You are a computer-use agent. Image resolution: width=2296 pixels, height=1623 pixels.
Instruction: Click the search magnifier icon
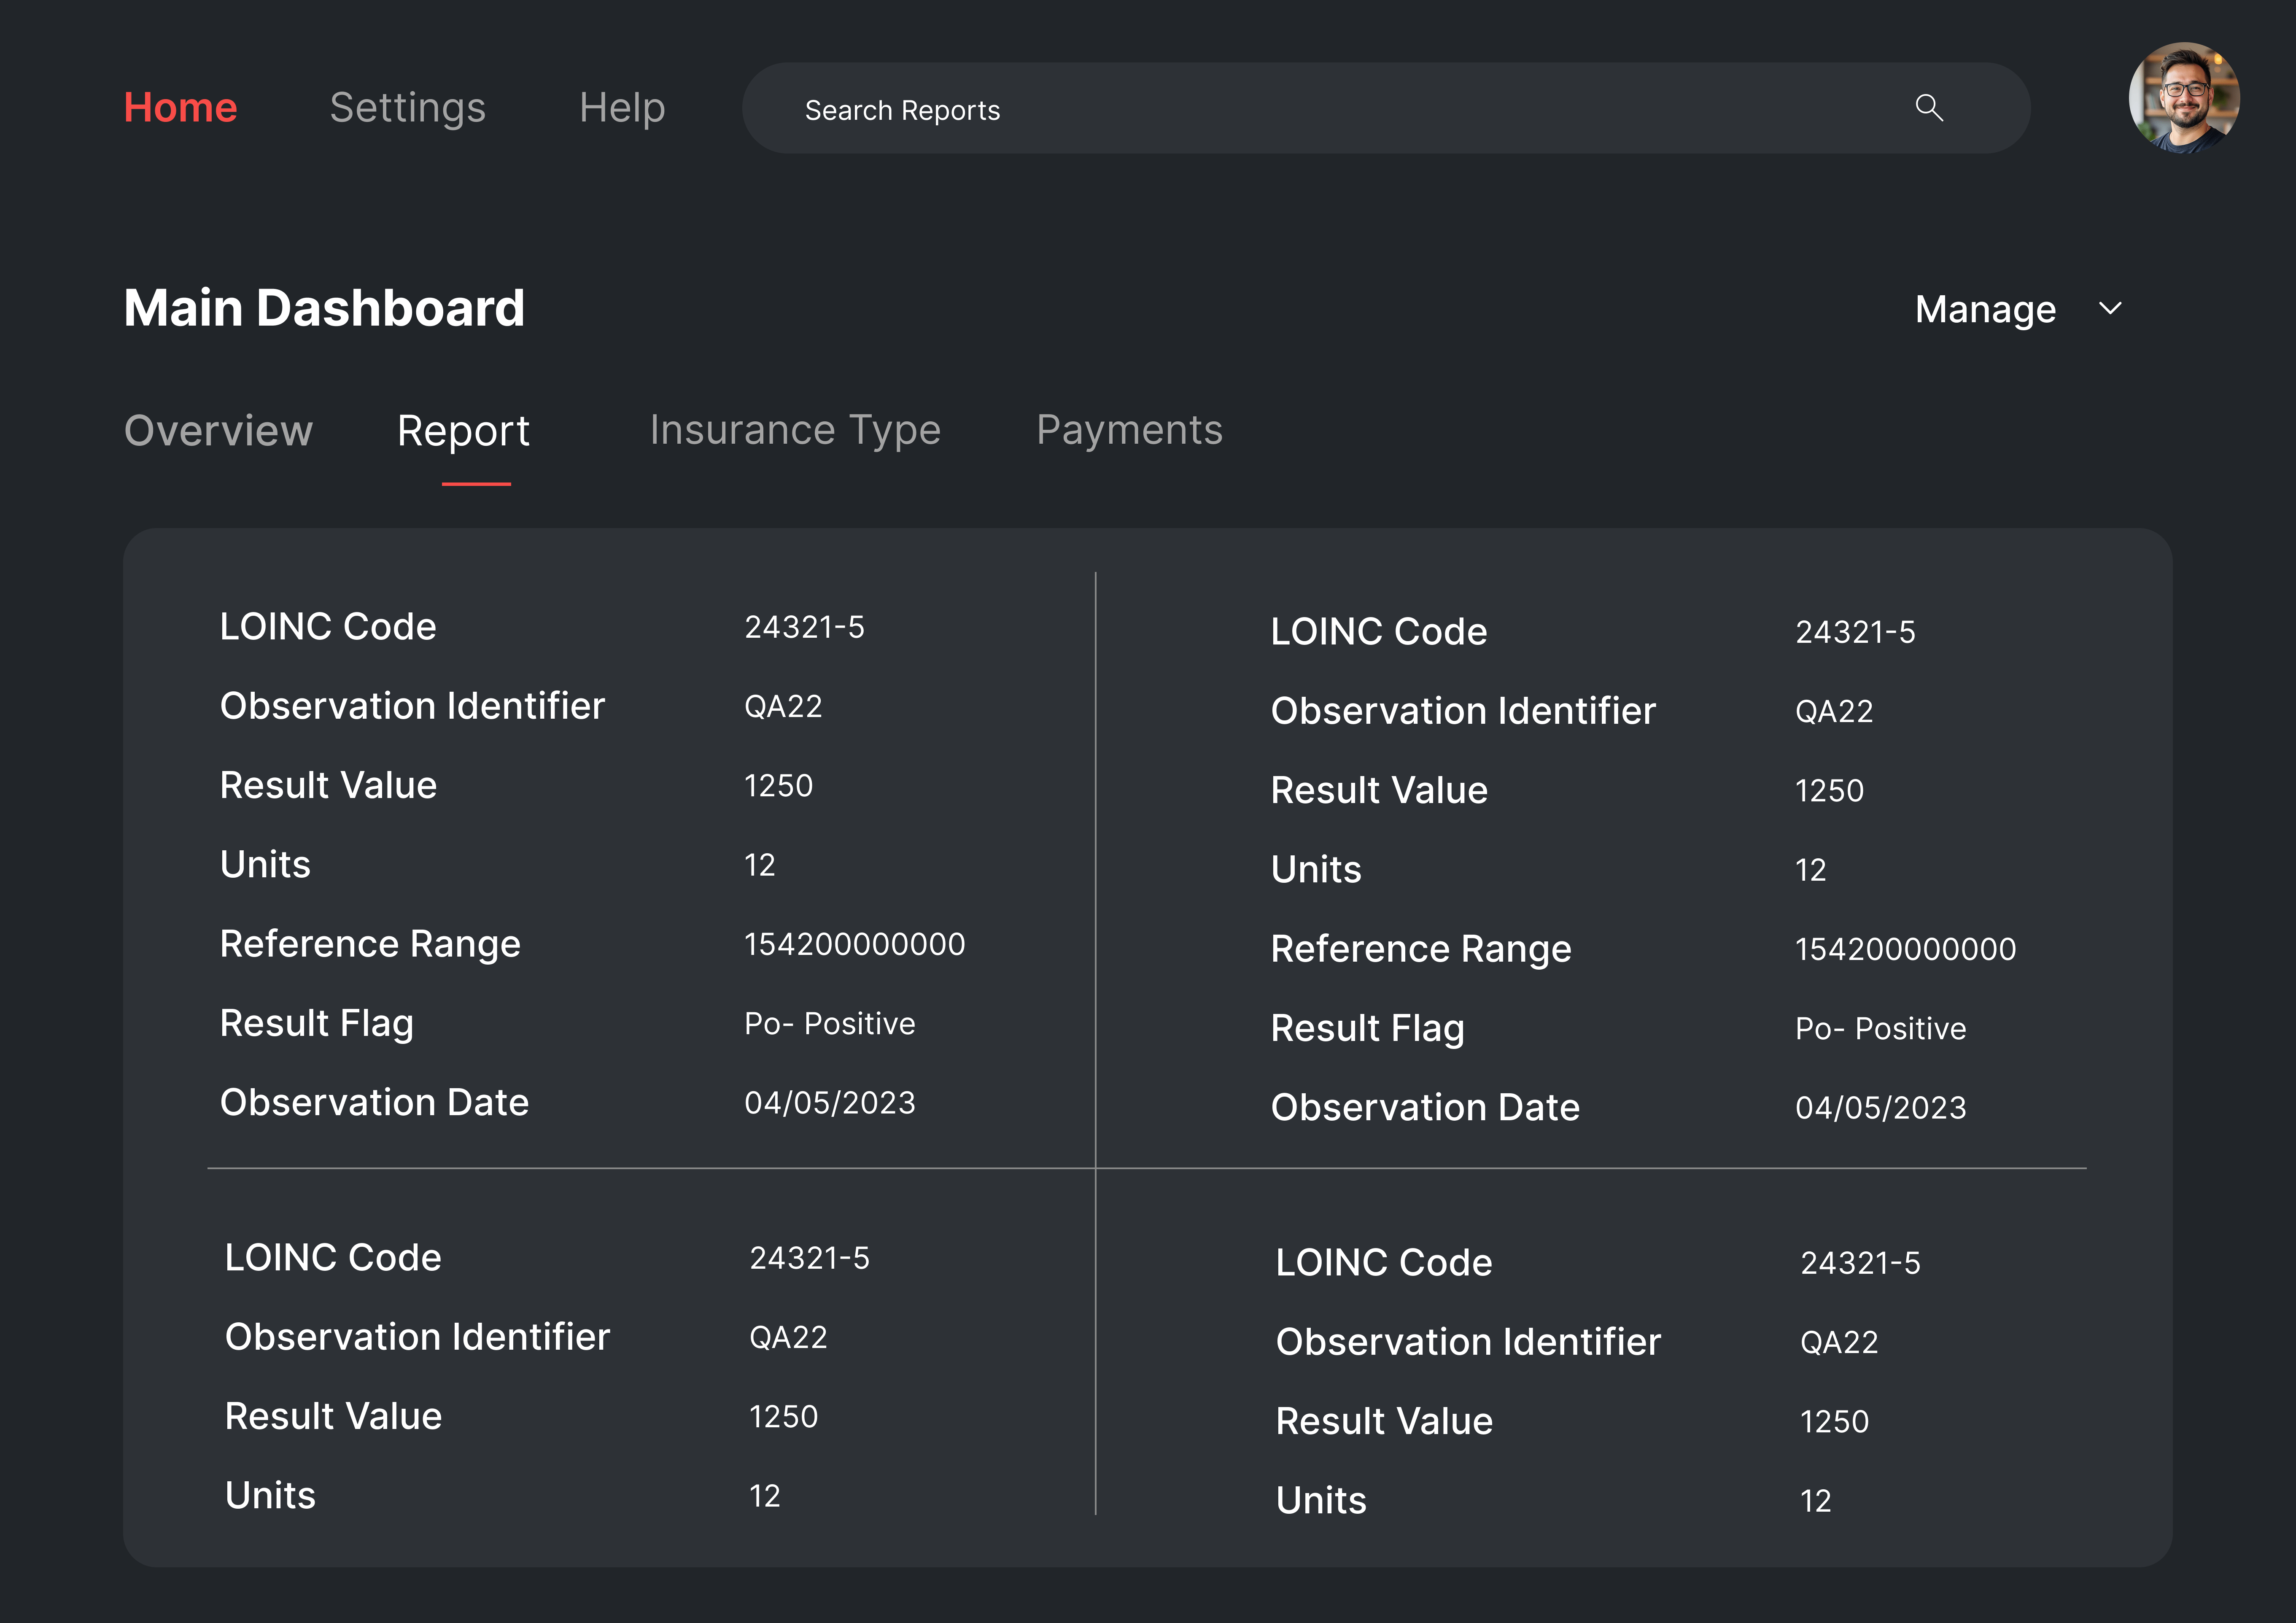tap(1929, 108)
